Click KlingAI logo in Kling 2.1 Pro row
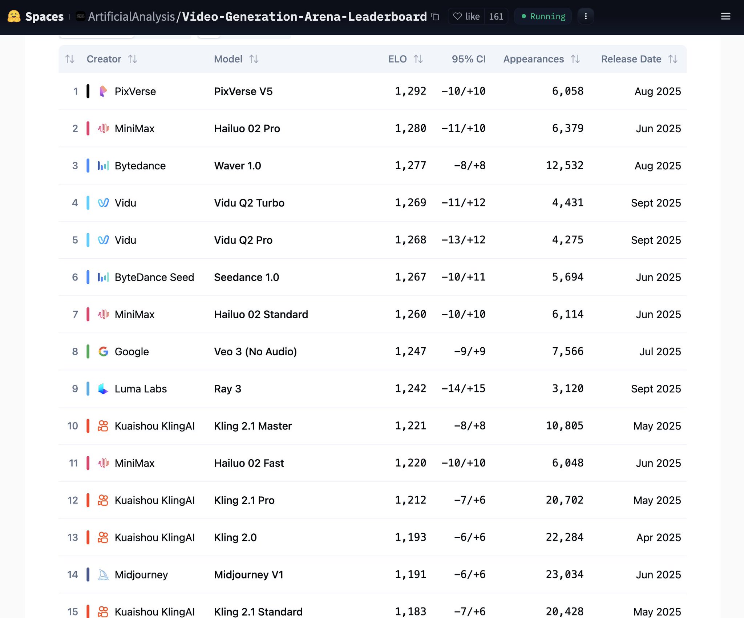744x618 pixels. point(103,500)
